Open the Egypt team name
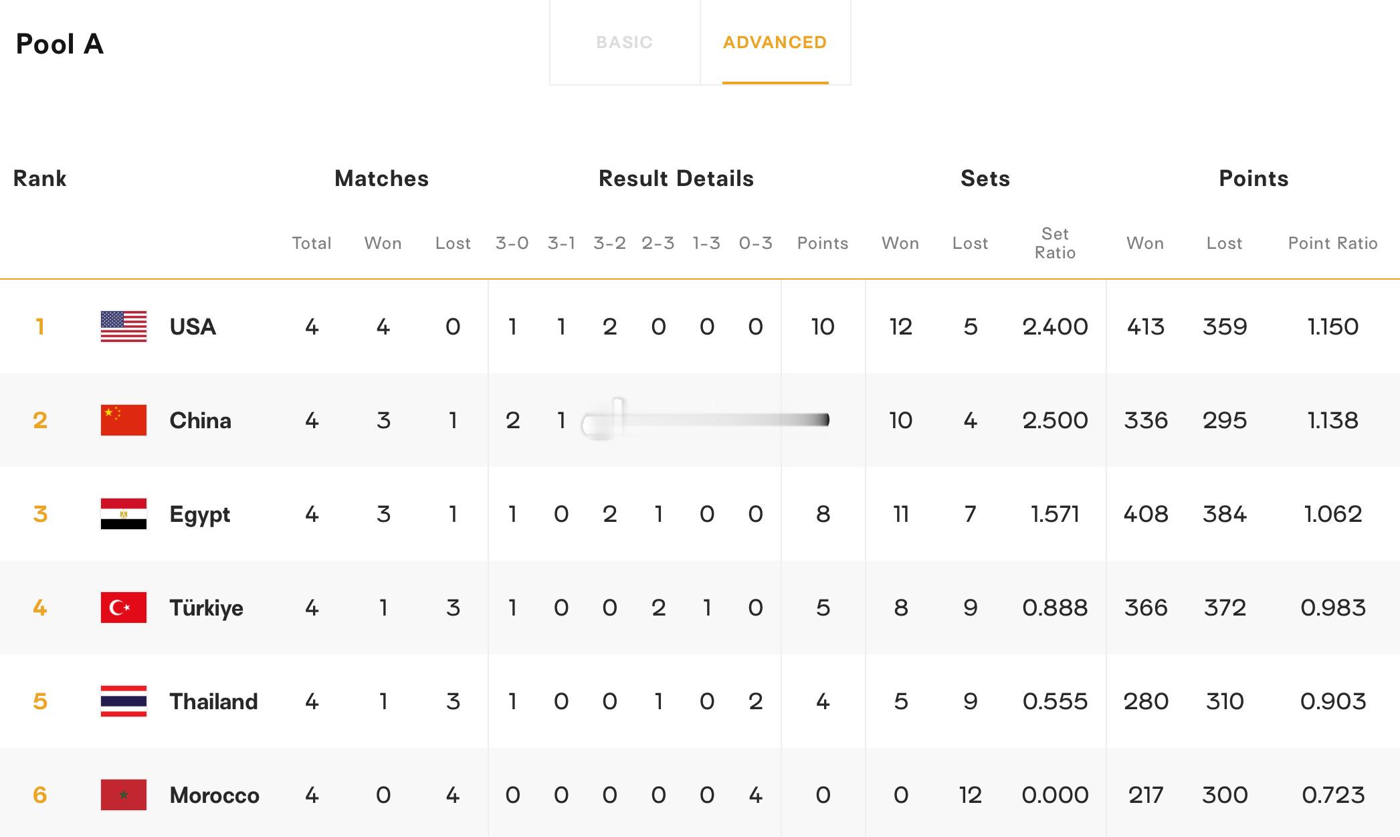1400x837 pixels. tap(200, 515)
